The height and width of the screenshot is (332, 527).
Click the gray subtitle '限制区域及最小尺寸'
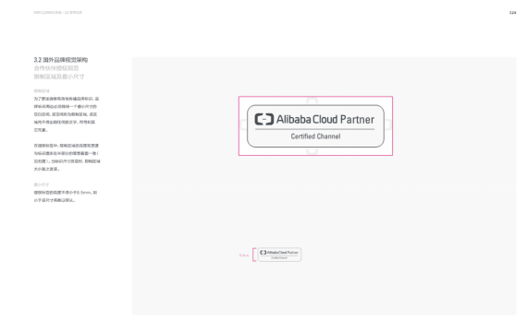click(x=59, y=77)
